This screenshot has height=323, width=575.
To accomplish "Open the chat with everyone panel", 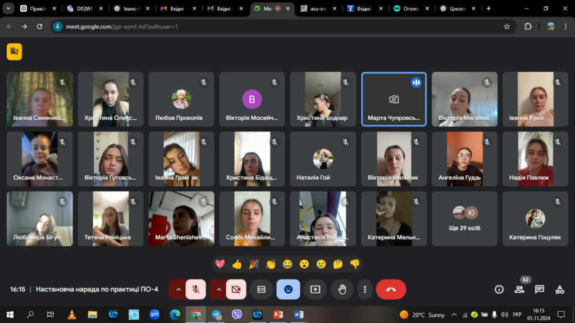I will pos(539,289).
